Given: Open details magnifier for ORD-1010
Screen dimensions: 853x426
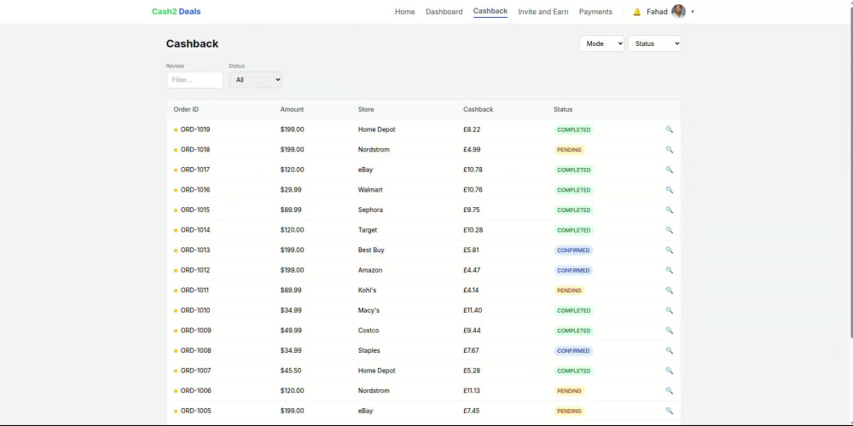Looking at the screenshot, I should pyautogui.click(x=669, y=311).
